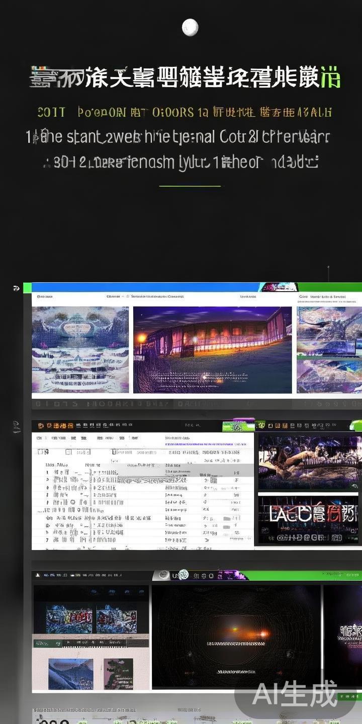
Task: Open the blue skull-like artwork thumbnail
Action: (80, 350)
